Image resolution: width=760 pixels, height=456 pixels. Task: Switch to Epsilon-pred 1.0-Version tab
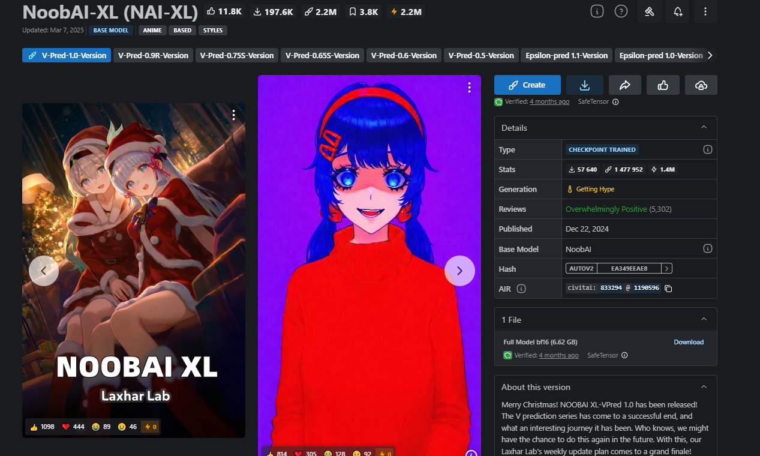[660, 55]
